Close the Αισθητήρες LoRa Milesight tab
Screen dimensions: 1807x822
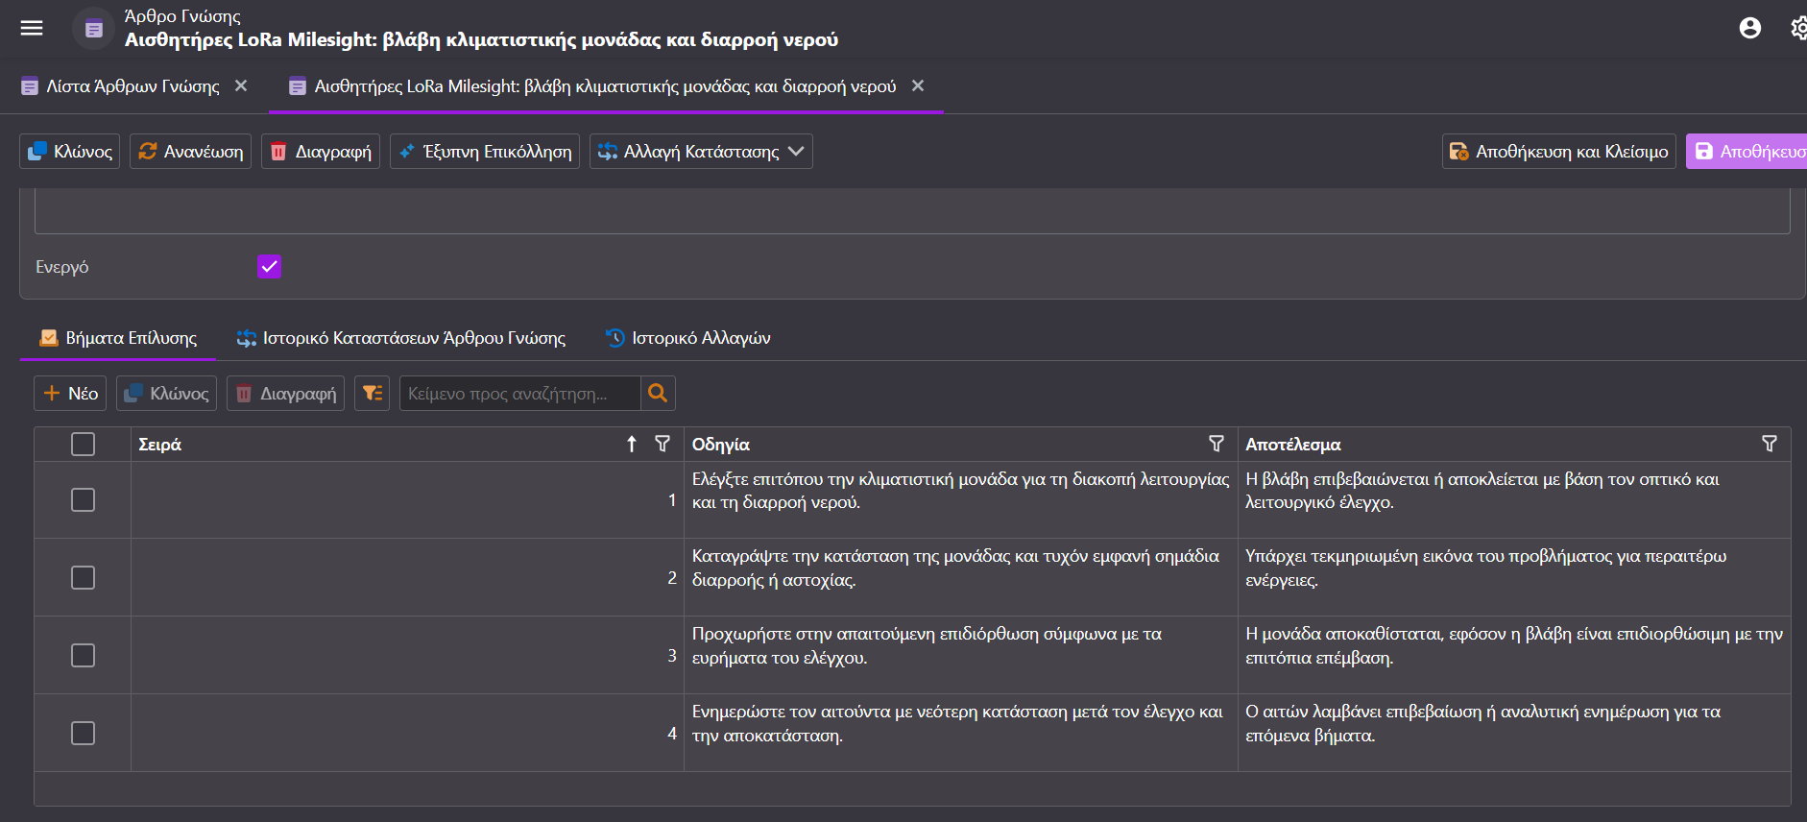tap(918, 85)
